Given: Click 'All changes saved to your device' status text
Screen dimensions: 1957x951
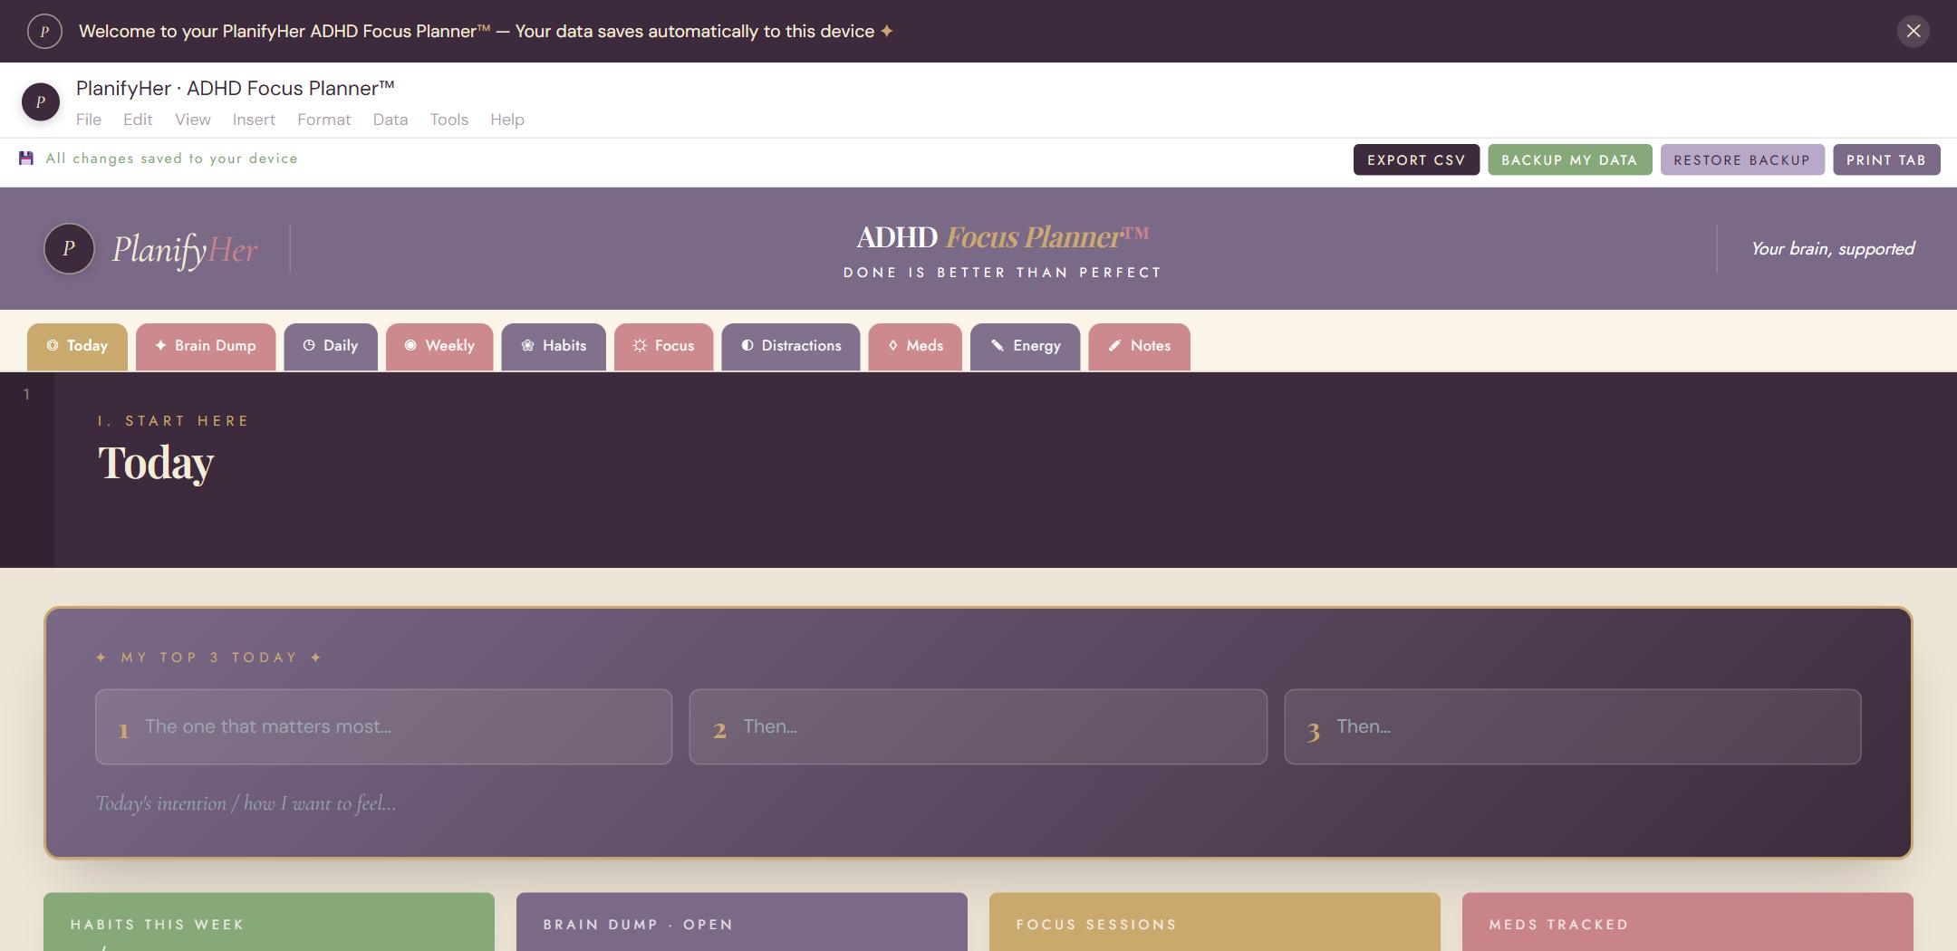Looking at the screenshot, I should pos(171,158).
